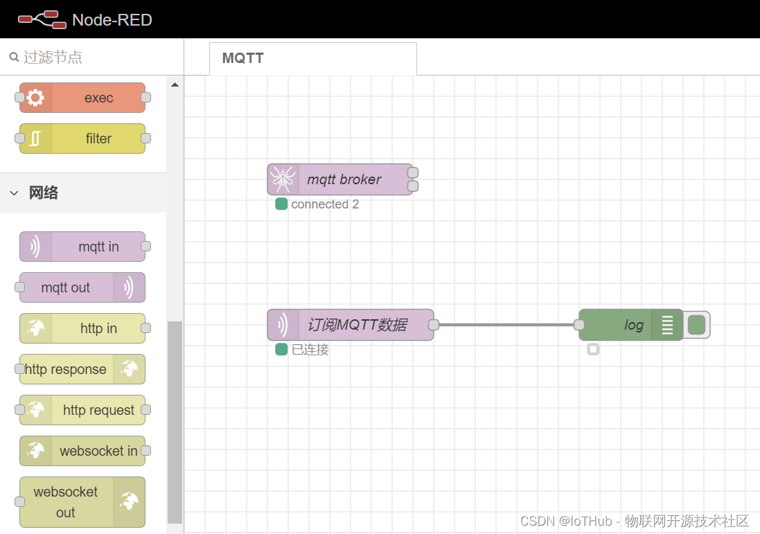Image resolution: width=760 pixels, height=534 pixels.
Task: Click the log node on the canvas
Action: point(630,325)
